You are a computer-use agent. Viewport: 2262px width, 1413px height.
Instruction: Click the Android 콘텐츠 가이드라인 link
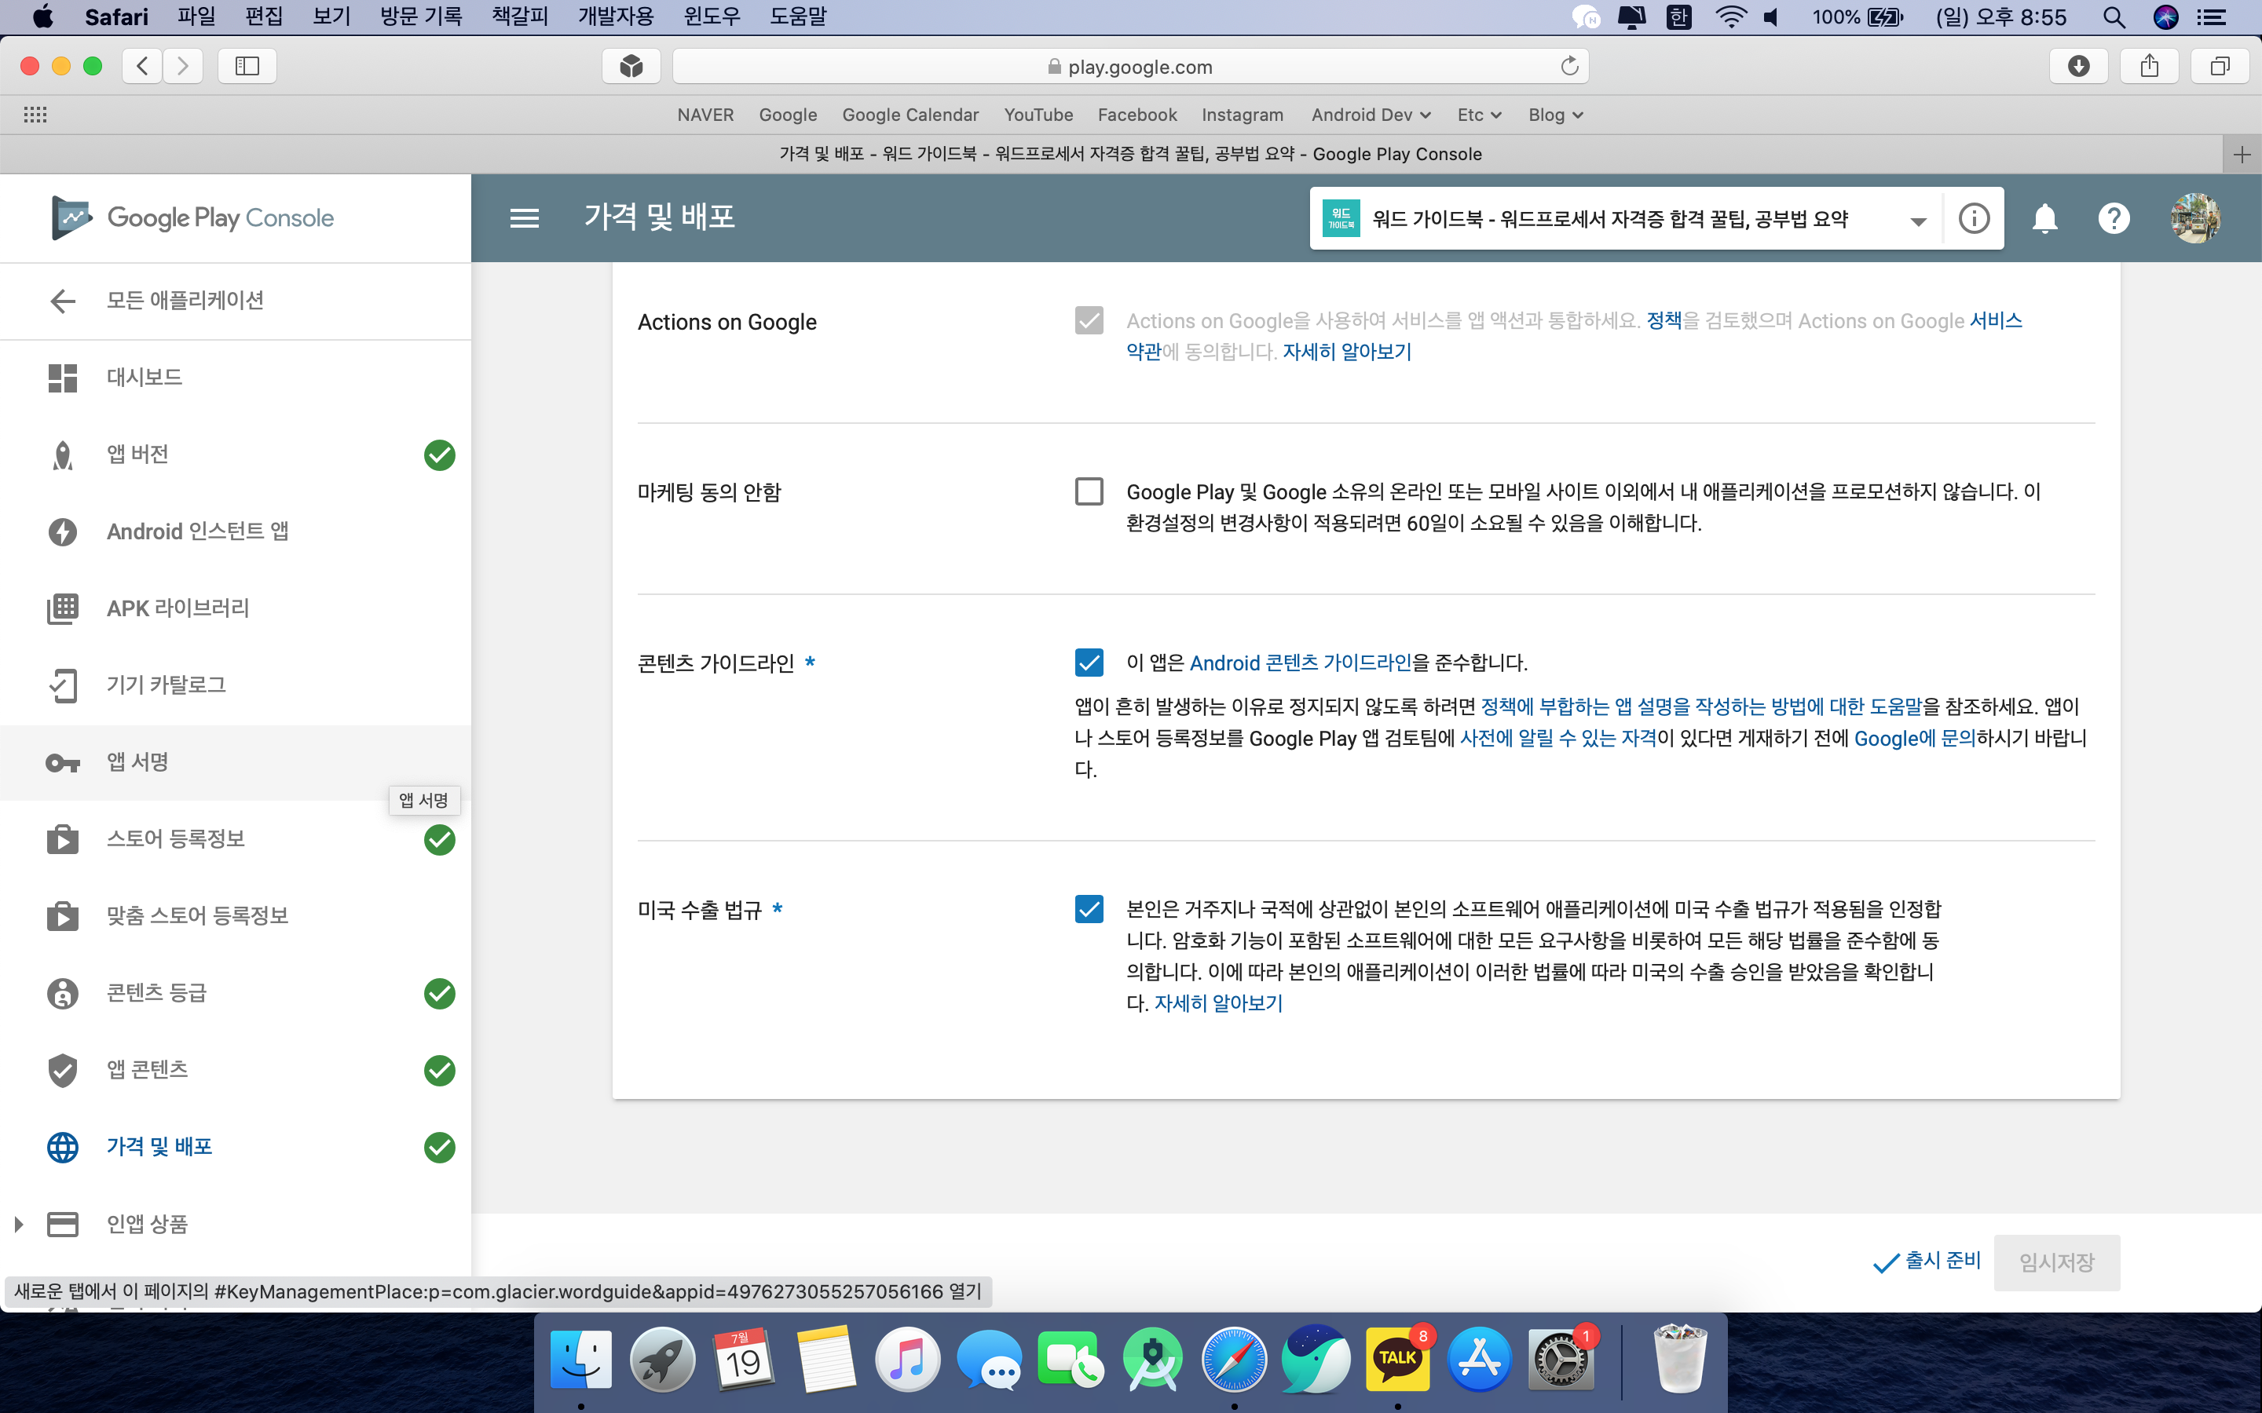coord(1299,663)
